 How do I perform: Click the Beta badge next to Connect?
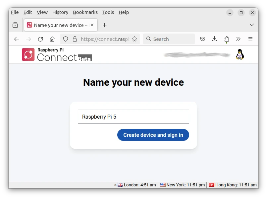click(85, 58)
